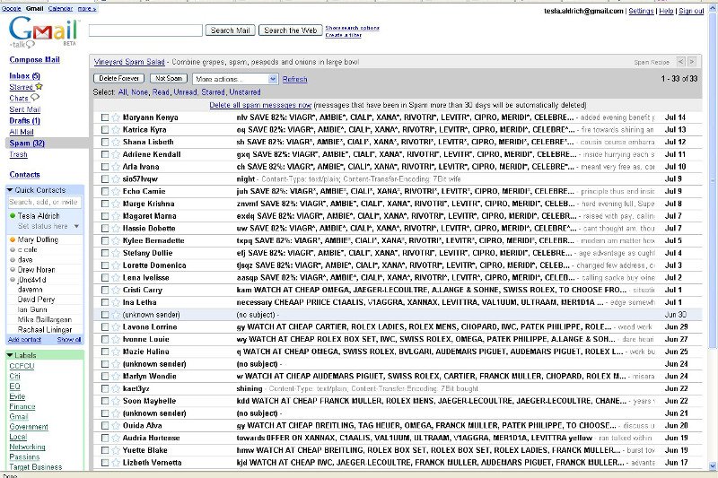Click the mail search text field
The image size is (718, 478).
(146, 30)
